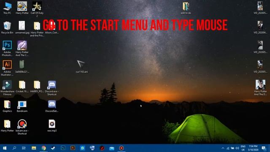
Task: Select the edit to do folder
Action: [x=186, y=8]
